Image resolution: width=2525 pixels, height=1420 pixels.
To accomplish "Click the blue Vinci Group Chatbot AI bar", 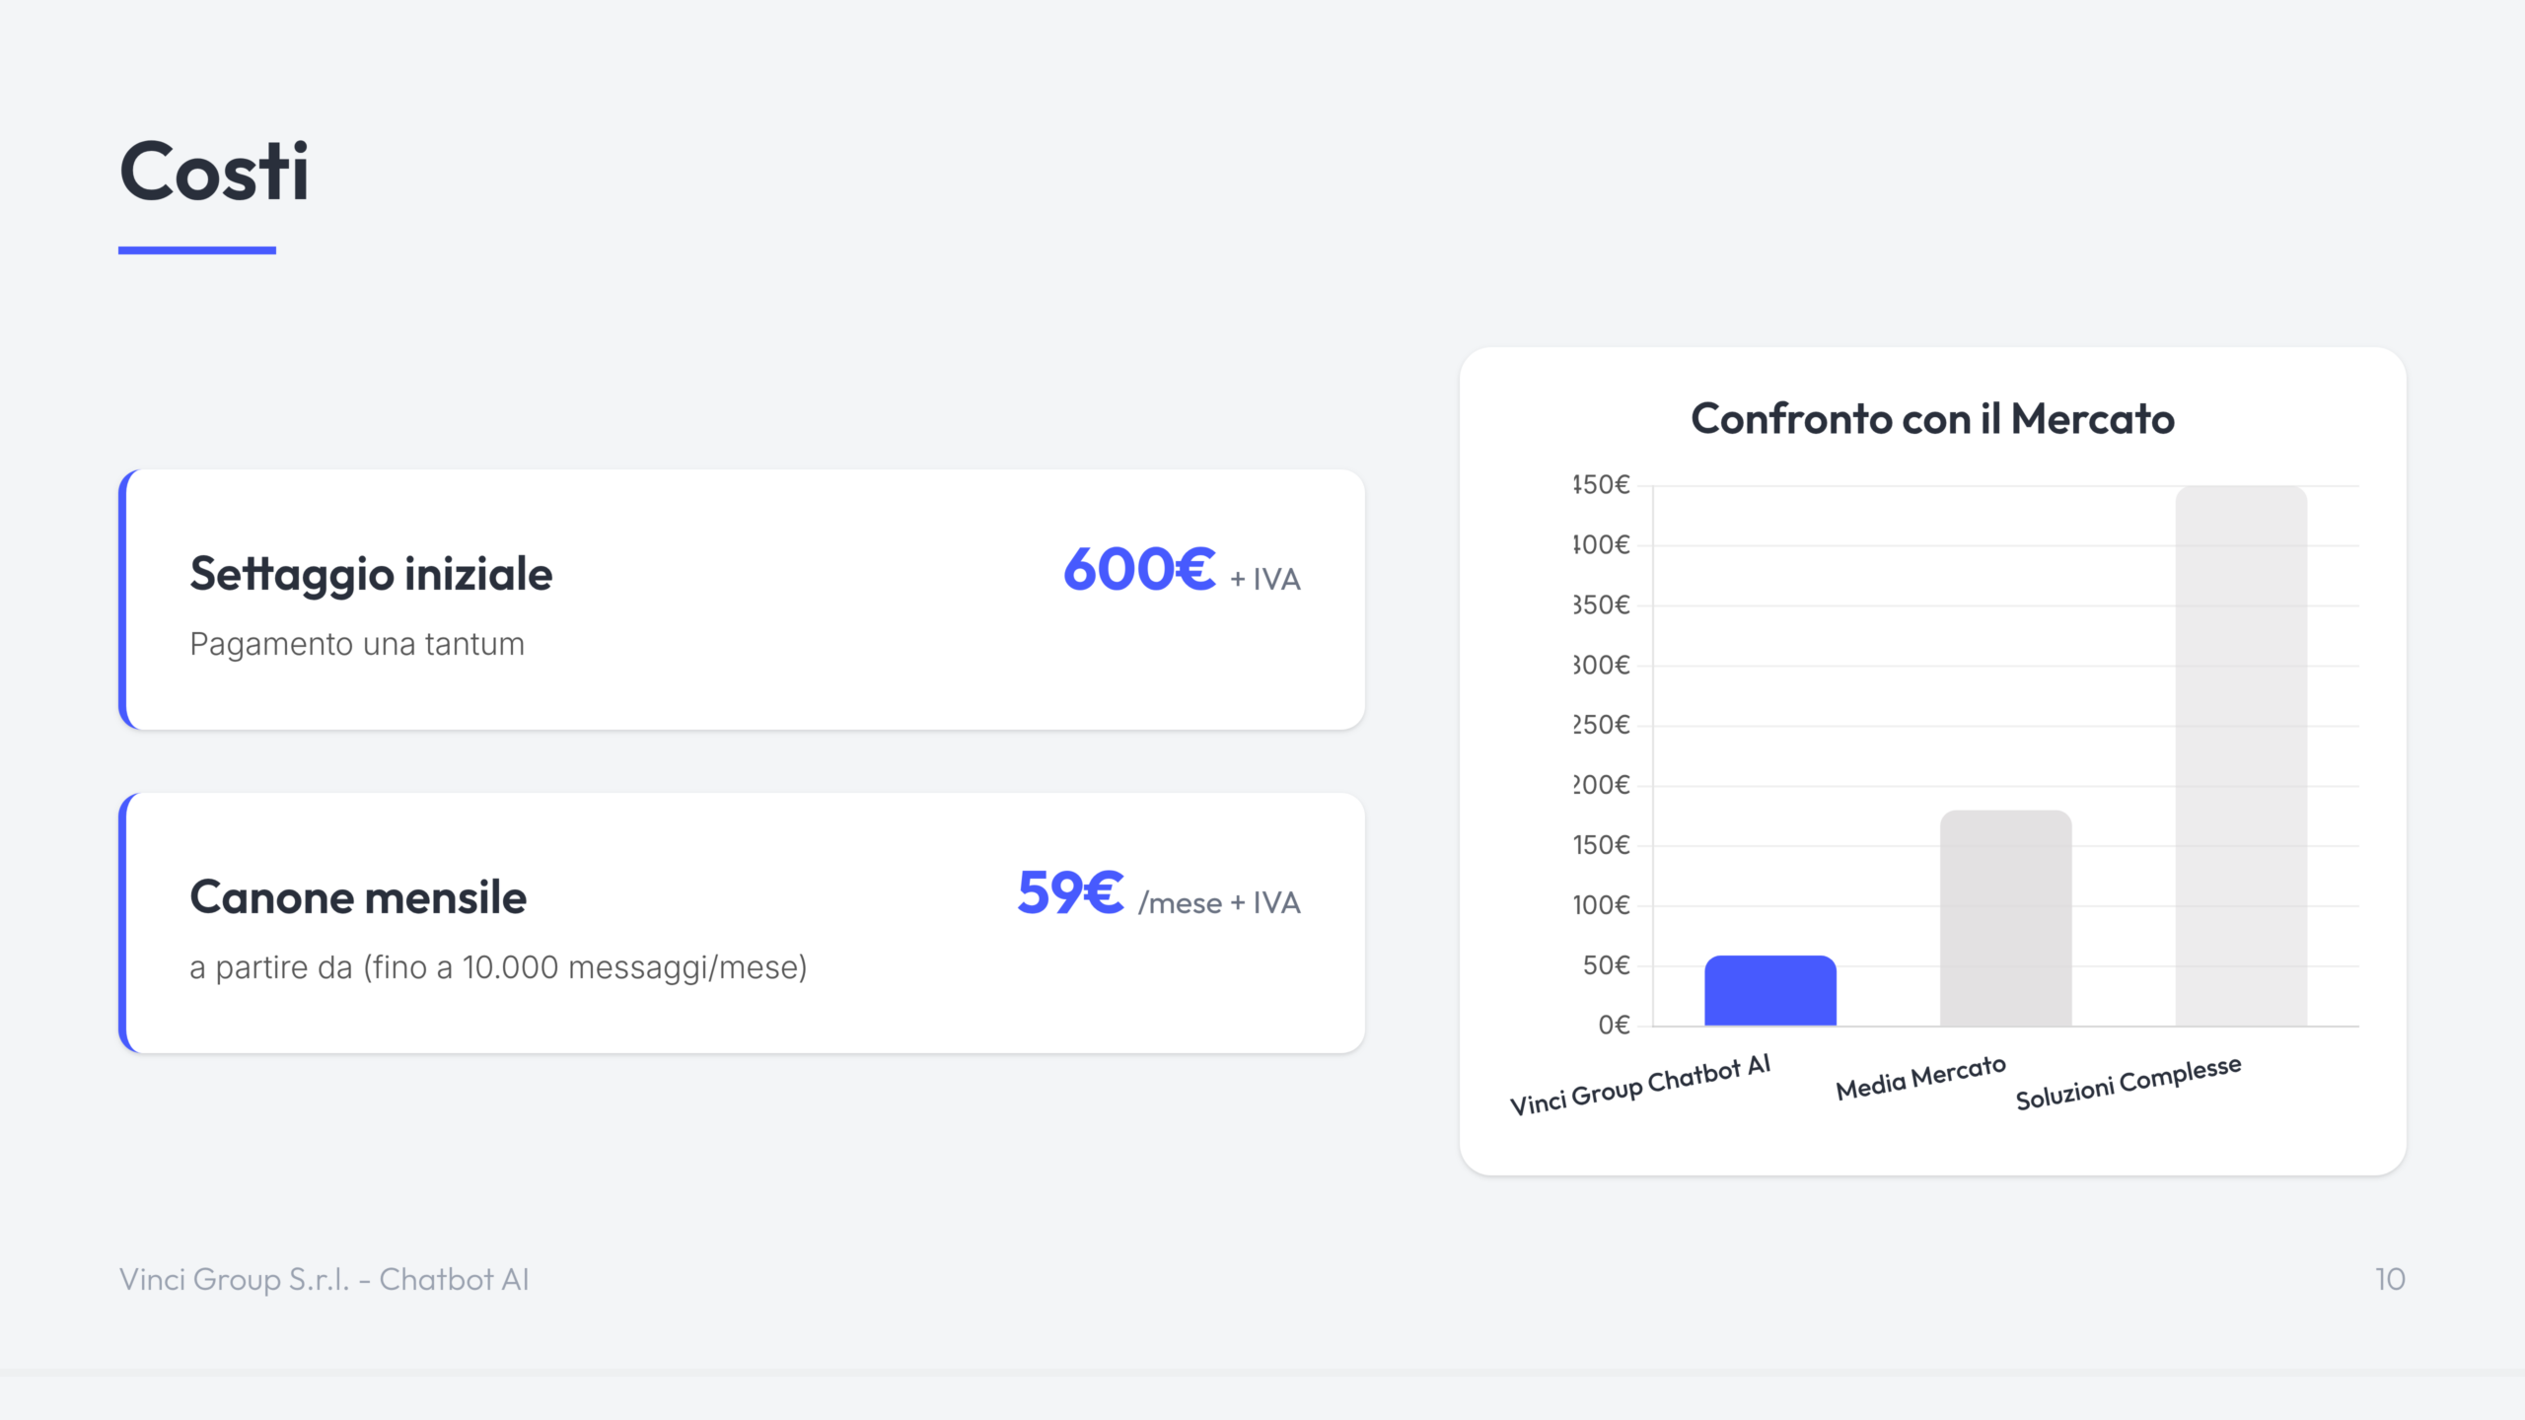I will 1769,991.
